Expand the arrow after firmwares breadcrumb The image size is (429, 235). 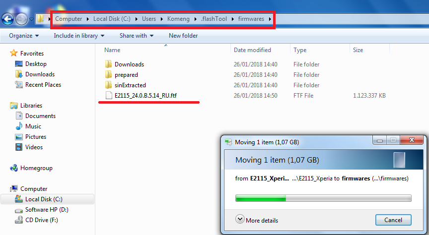tap(270, 19)
